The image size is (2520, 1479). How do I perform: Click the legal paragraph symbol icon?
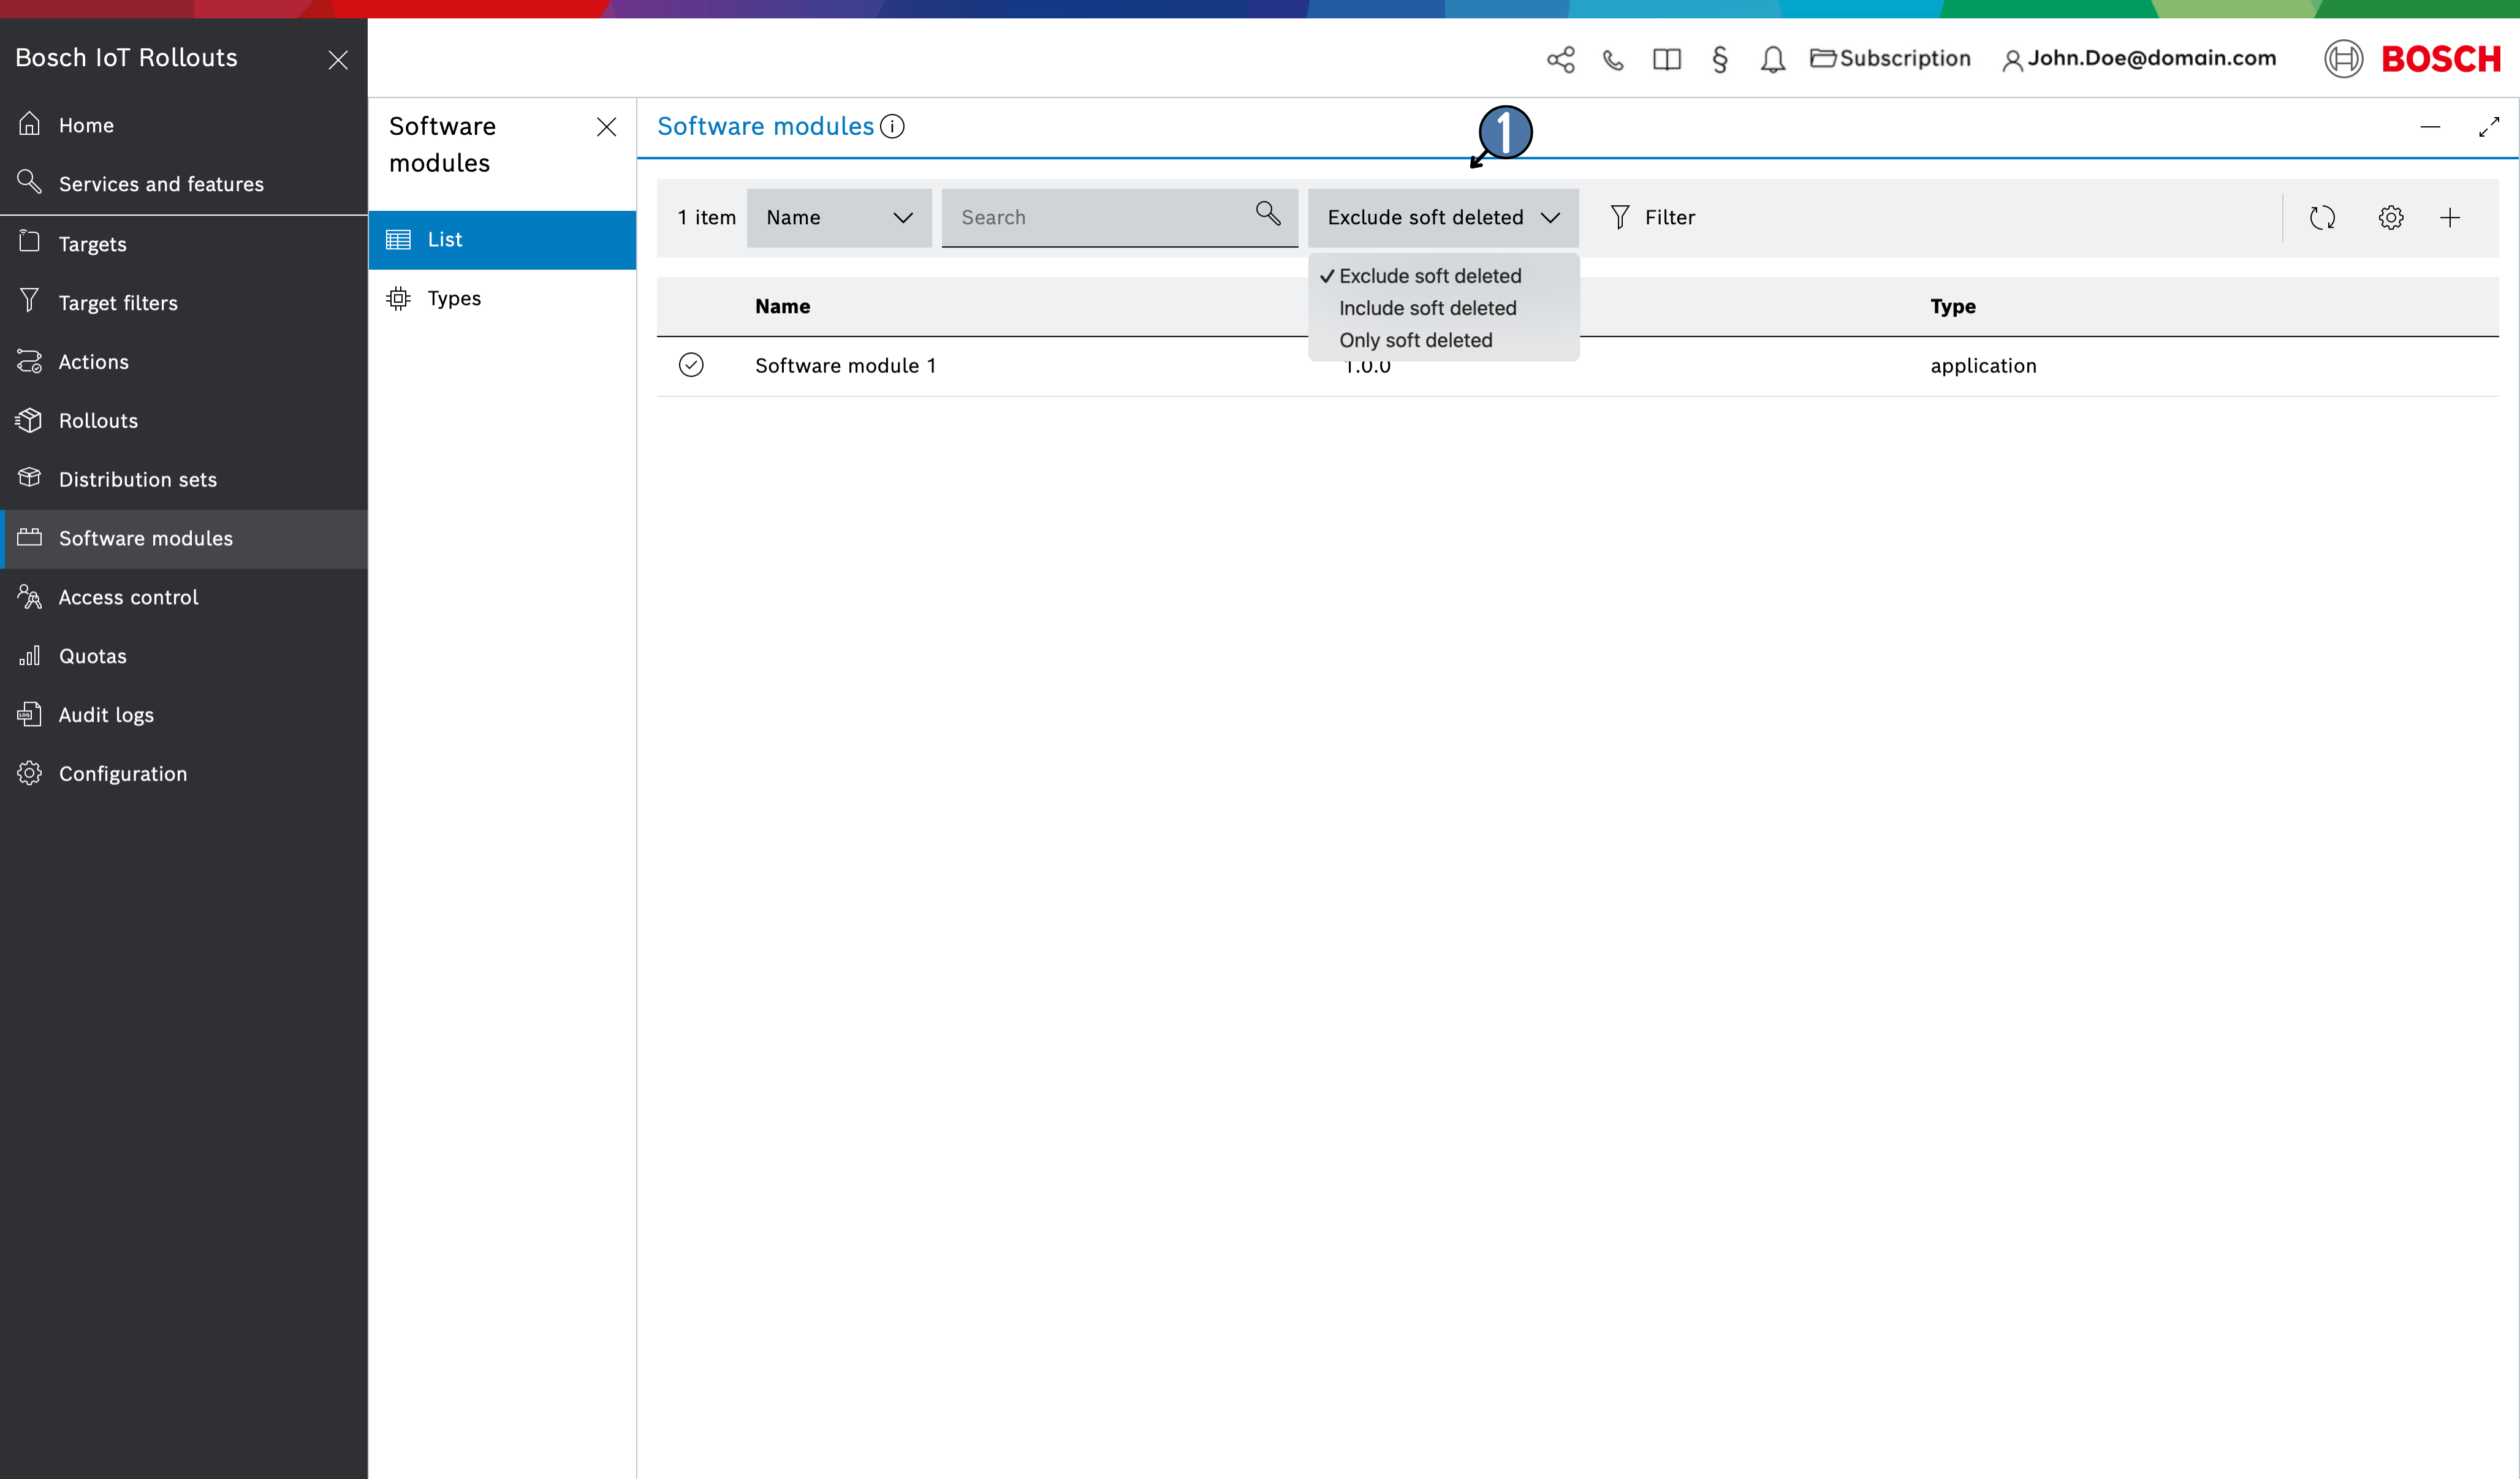pos(1720,60)
